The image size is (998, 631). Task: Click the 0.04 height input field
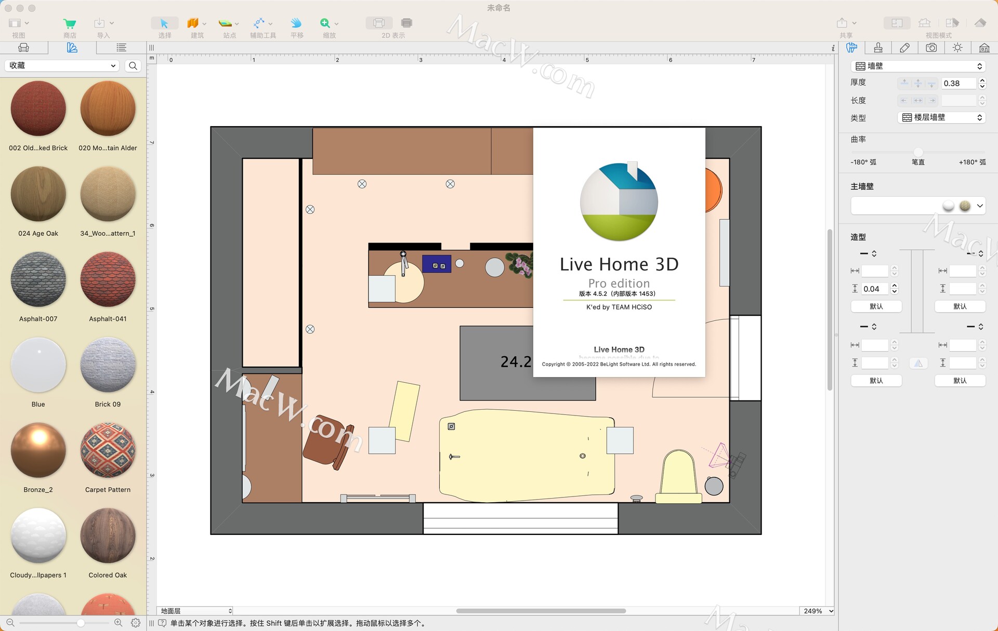pos(875,289)
